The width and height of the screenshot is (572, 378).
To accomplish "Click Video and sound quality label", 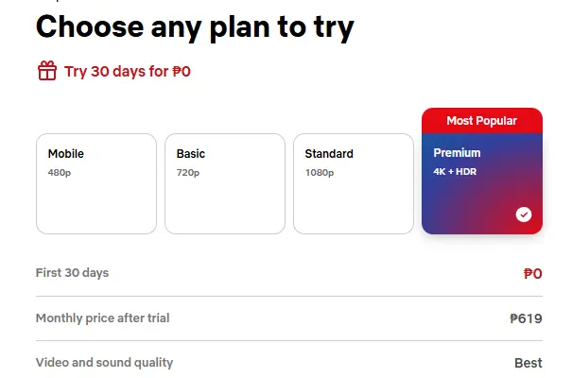I will 104,363.
